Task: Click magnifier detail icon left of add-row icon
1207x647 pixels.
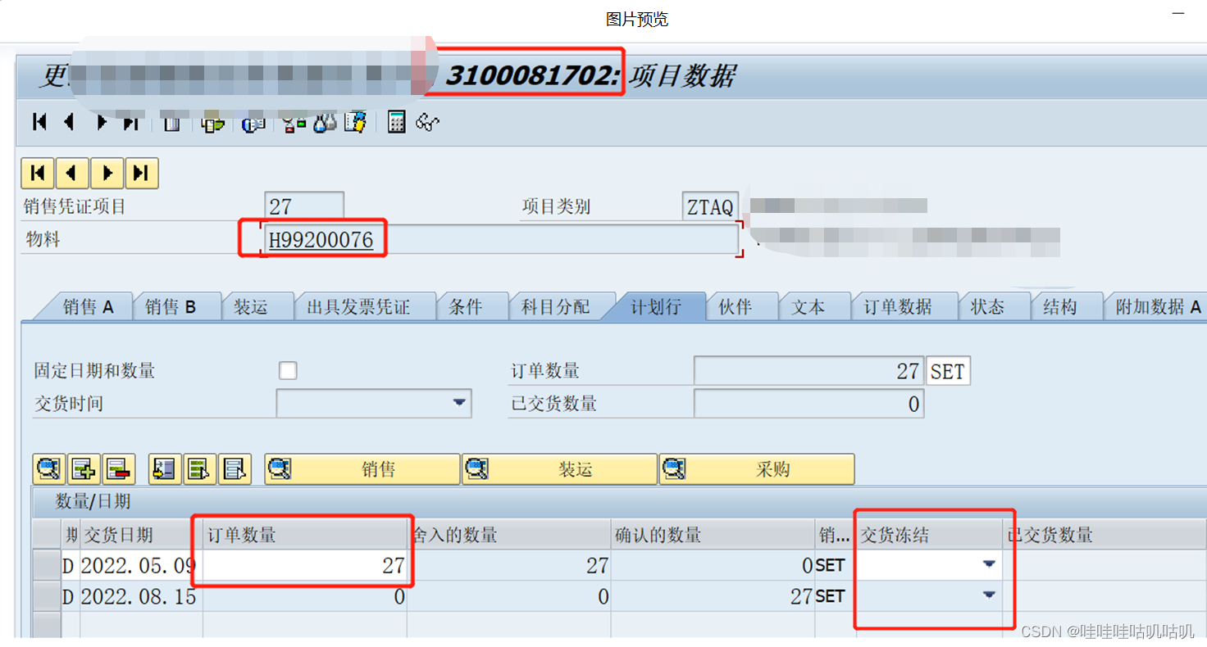Action: [49, 469]
